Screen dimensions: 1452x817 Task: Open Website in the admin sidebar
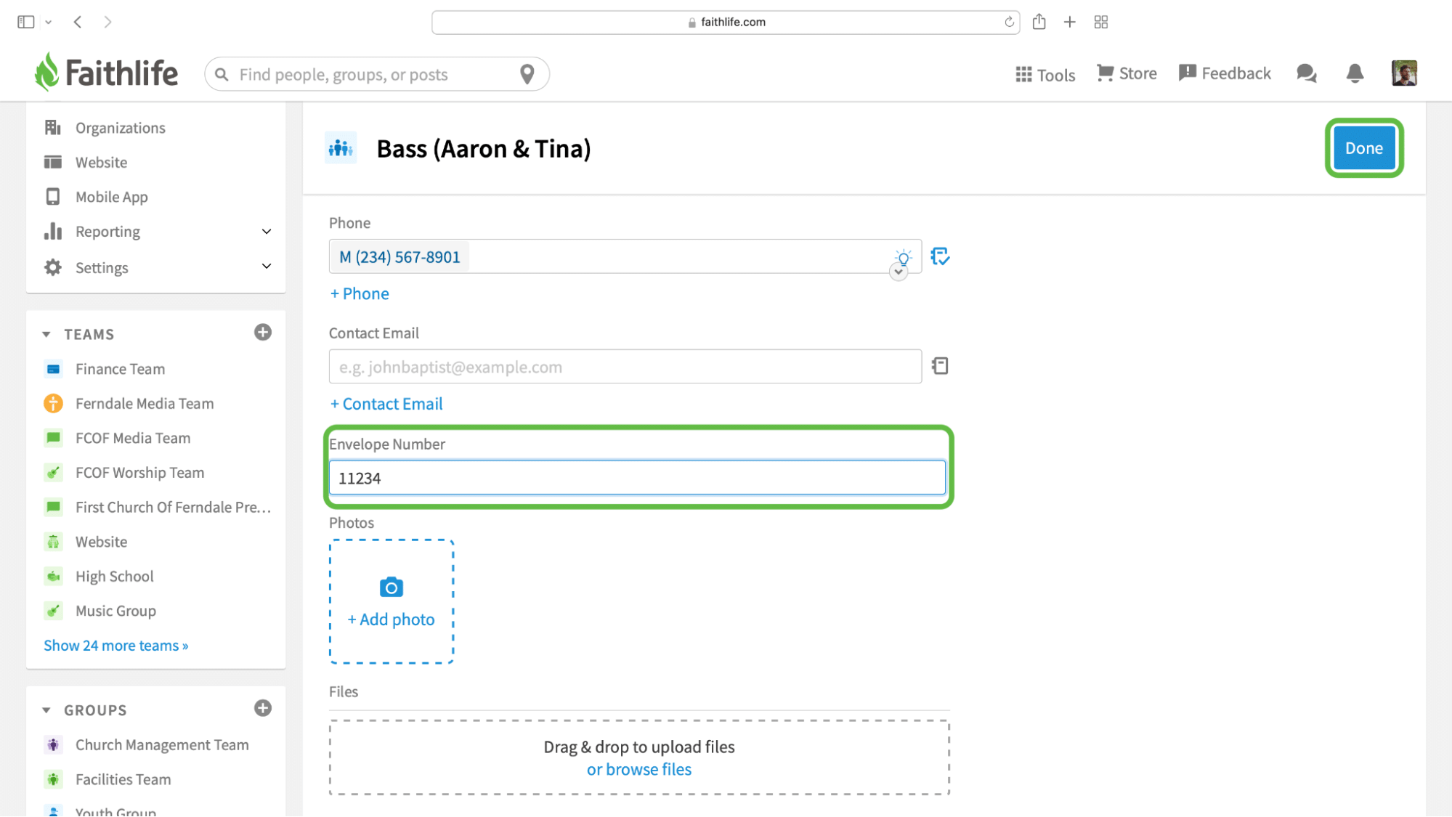coord(101,163)
